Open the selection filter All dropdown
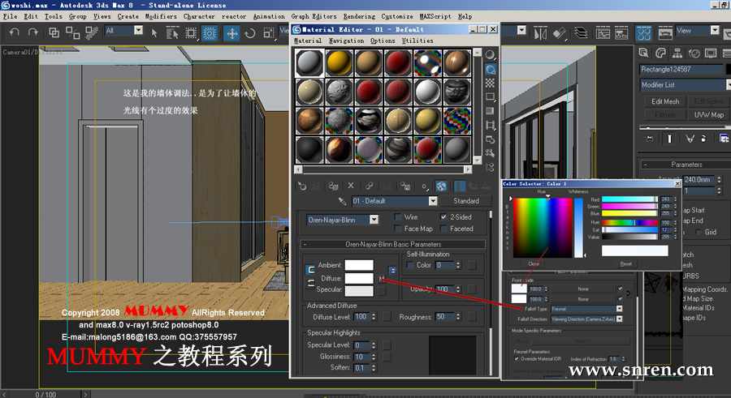The height and width of the screenshot is (398, 731). point(138,31)
